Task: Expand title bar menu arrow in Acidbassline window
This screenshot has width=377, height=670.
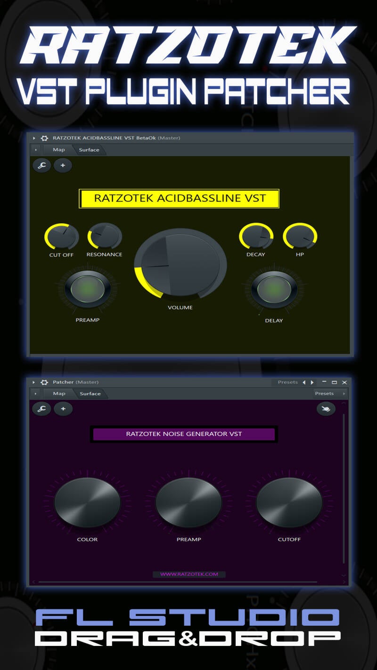Action: pos(34,138)
